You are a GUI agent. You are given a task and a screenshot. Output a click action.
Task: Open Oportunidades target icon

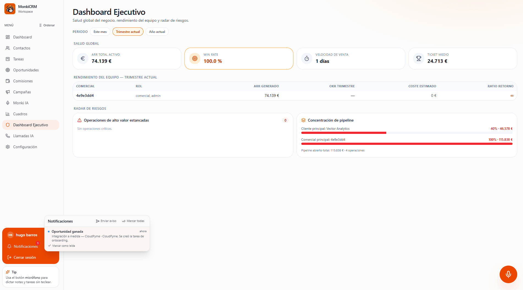[x=8, y=70]
